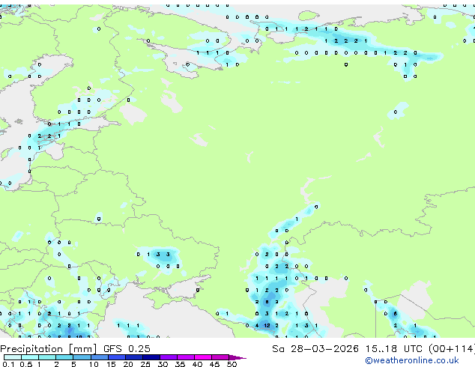Pick legend swatch between 0.1 and 0.5
This screenshot has height=367, width=475.
(x=13, y=357)
